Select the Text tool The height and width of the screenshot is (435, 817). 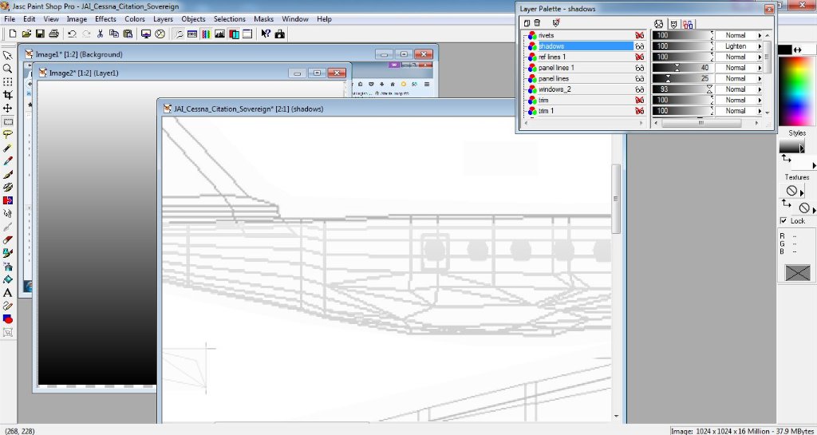click(x=7, y=293)
